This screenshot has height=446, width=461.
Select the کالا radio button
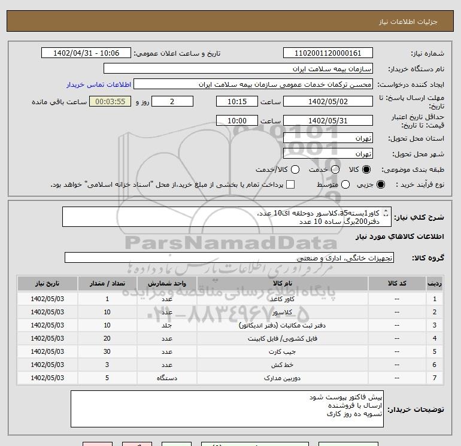(x=366, y=169)
